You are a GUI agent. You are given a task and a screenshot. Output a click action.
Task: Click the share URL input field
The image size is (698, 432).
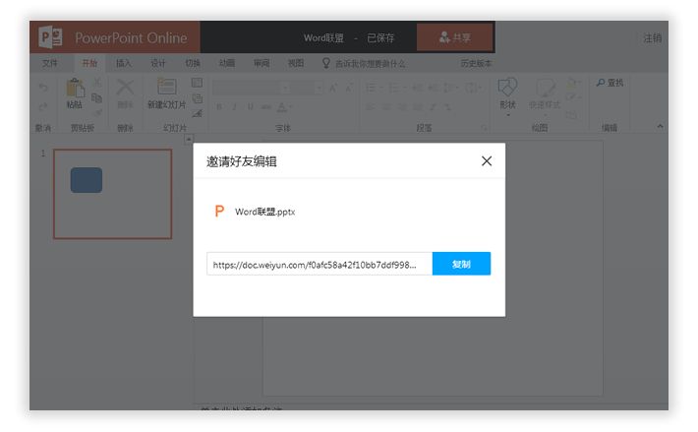pos(320,264)
